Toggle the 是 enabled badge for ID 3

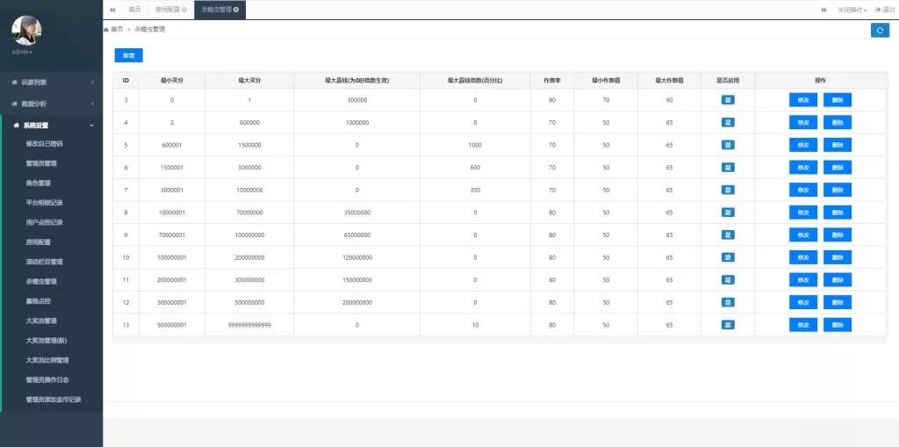(728, 99)
